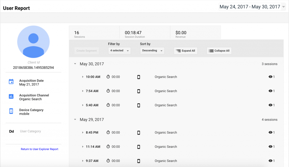
Task: Click the Return to User Explorer Report link
Action: point(40,149)
